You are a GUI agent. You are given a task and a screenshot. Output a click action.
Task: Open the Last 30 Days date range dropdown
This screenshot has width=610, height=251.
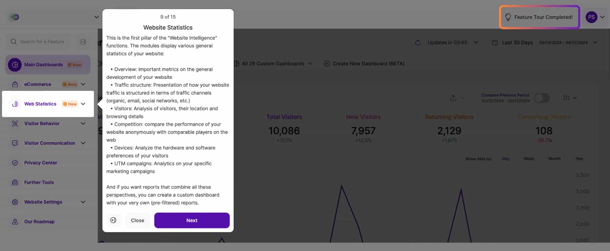pos(517,43)
